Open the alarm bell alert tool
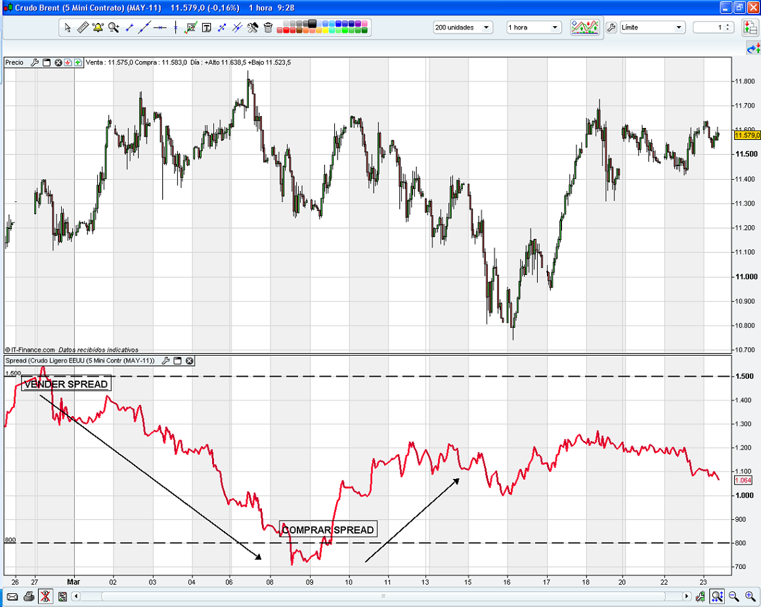 tap(98, 28)
